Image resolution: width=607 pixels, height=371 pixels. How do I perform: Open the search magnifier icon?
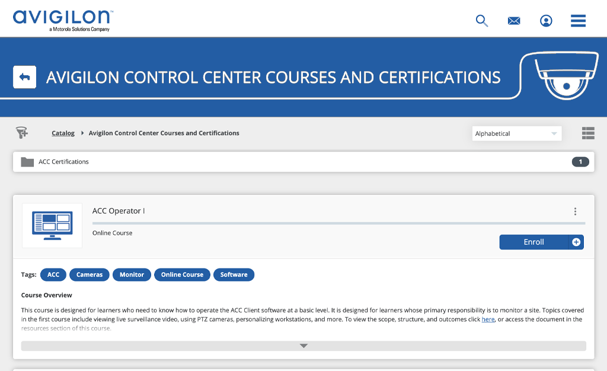coord(481,21)
